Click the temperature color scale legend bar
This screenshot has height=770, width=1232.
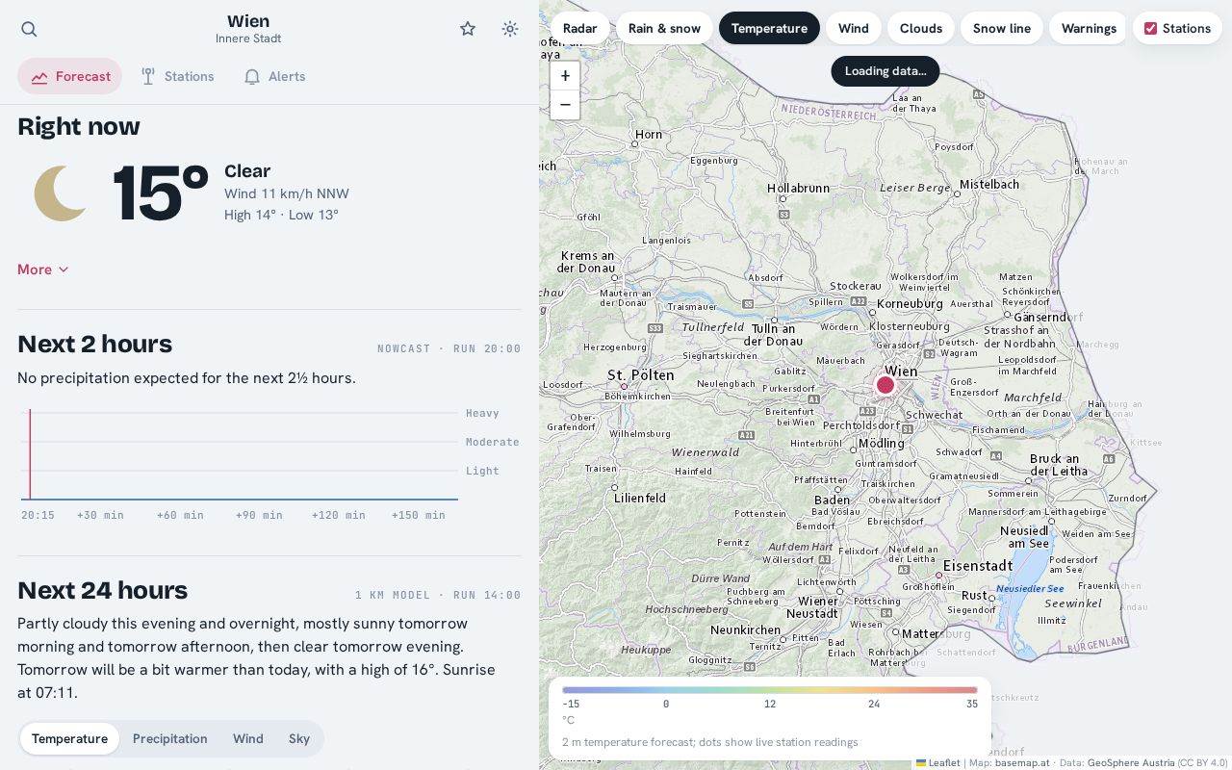pyautogui.click(x=770, y=689)
